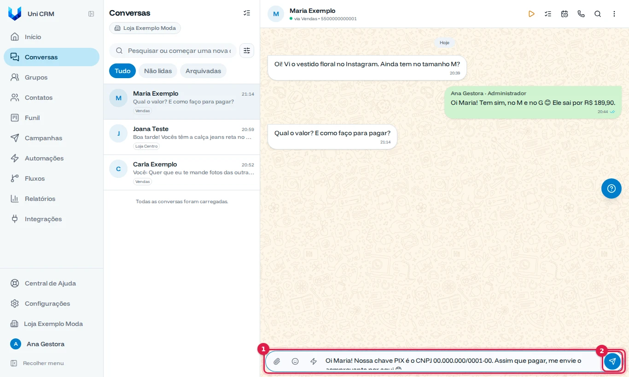The image size is (629, 377).
Task: Open Joana Teste conversation
Action: click(x=181, y=137)
